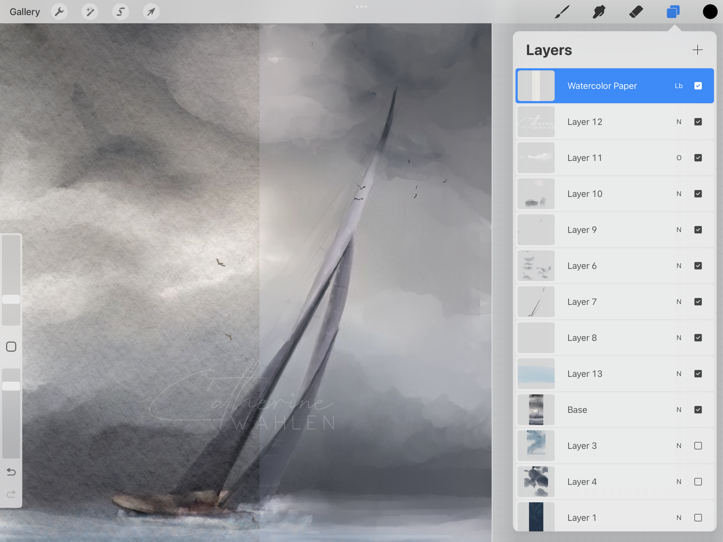The image size is (723, 542).
Task: Open the Adjustments magic wand menu
Action: (x=90, y=12)
